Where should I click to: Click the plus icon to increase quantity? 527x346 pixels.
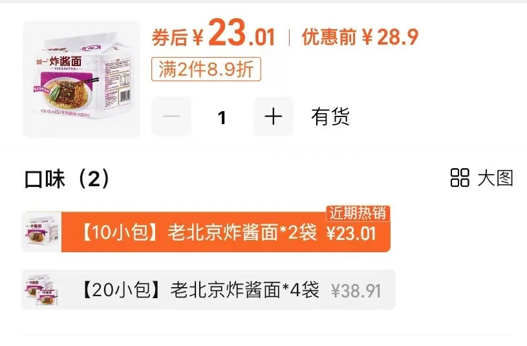274,116
